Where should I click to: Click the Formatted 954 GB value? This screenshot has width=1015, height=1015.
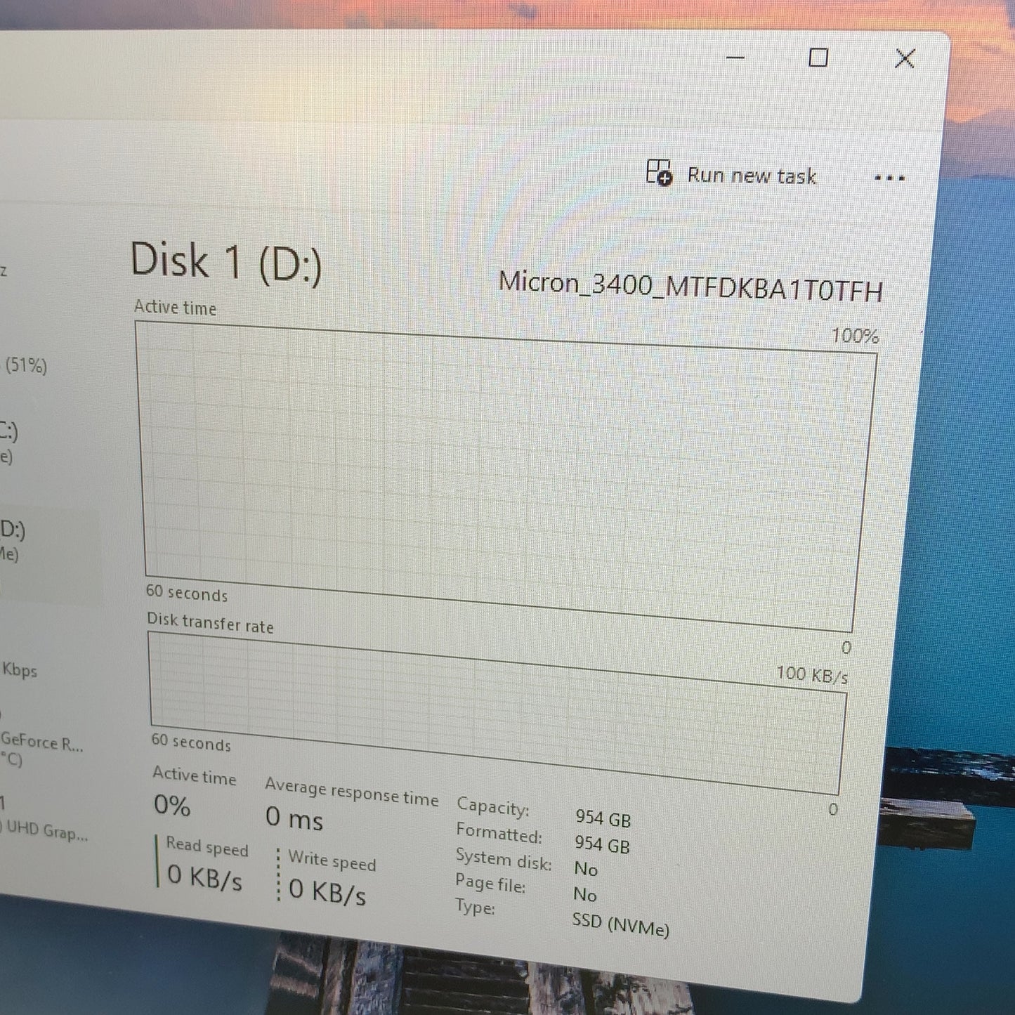point(602,844)
